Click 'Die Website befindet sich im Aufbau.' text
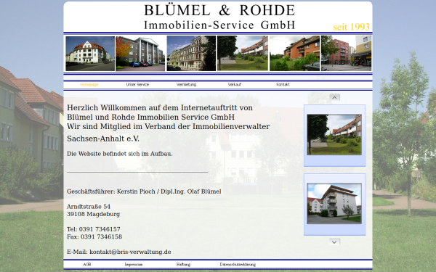 (120, 154)
